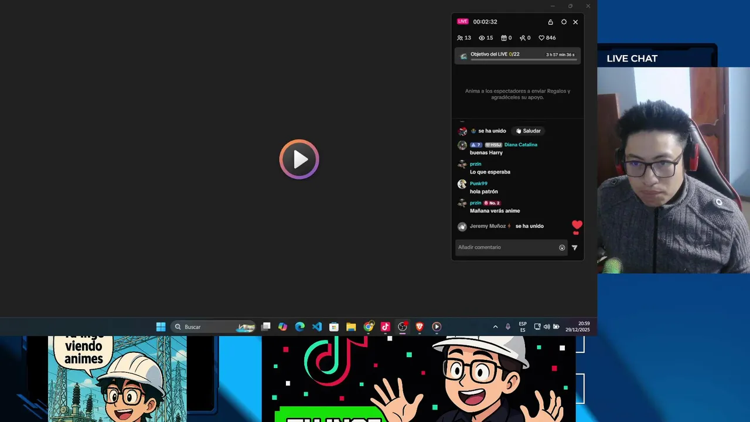Click przin's No. 2 rank badge
The width and height of the screenshot is (750, 422).
point(492,203)
